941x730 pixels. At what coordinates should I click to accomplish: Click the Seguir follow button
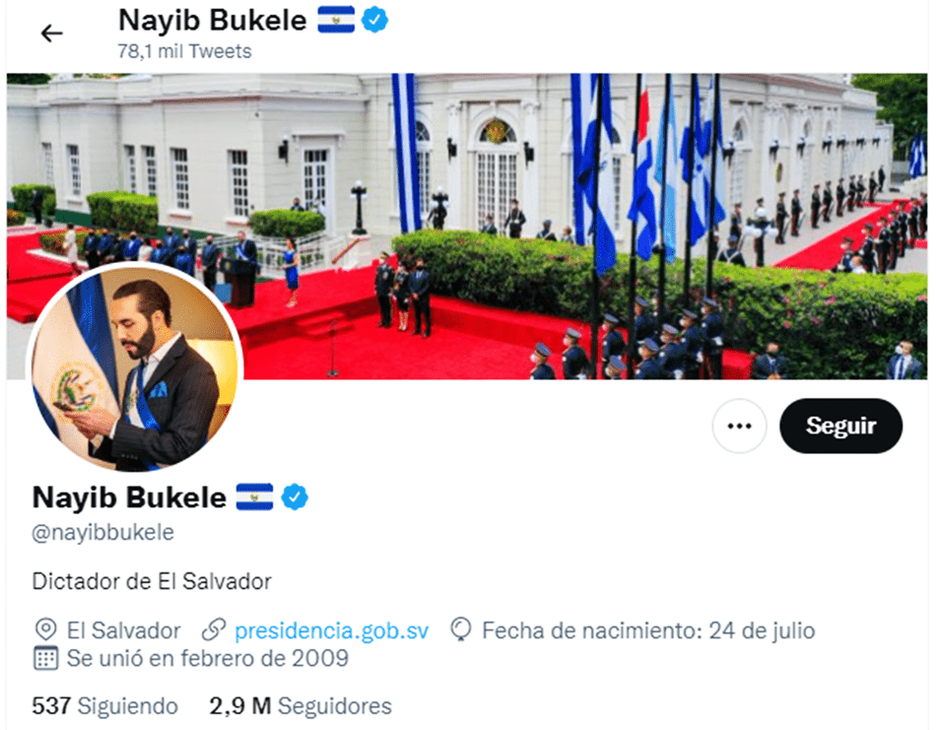tap(840, 426)
